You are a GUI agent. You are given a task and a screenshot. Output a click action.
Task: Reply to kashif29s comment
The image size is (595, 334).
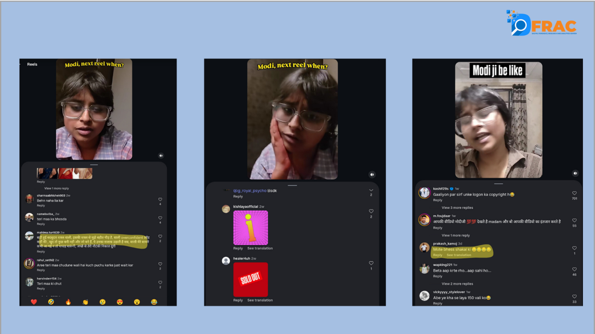click(438, 200)
